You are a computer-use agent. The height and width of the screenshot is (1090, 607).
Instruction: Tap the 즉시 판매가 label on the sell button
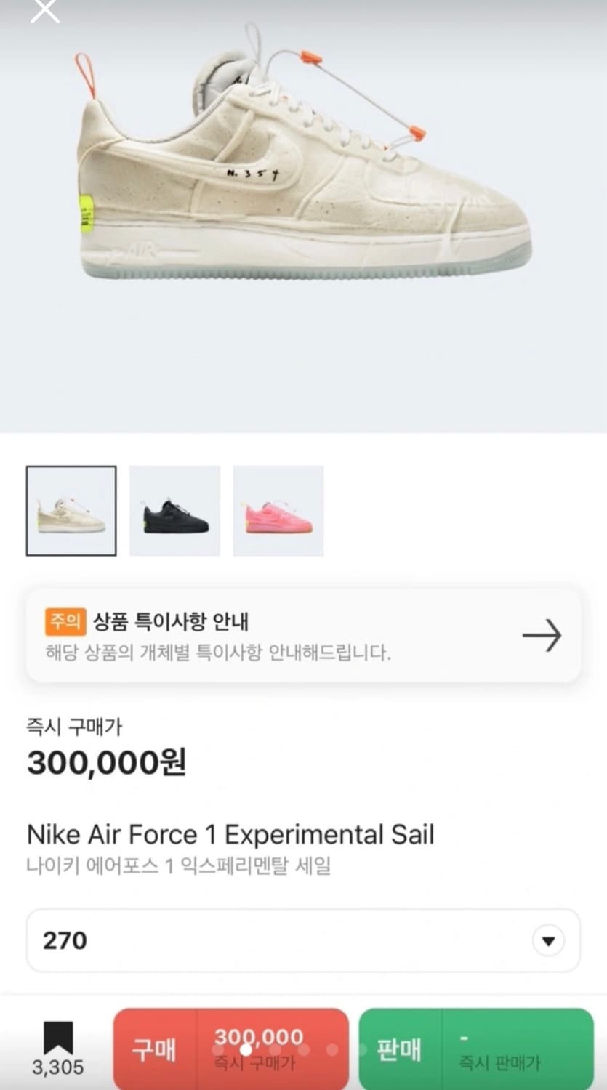pos(499,1063)
